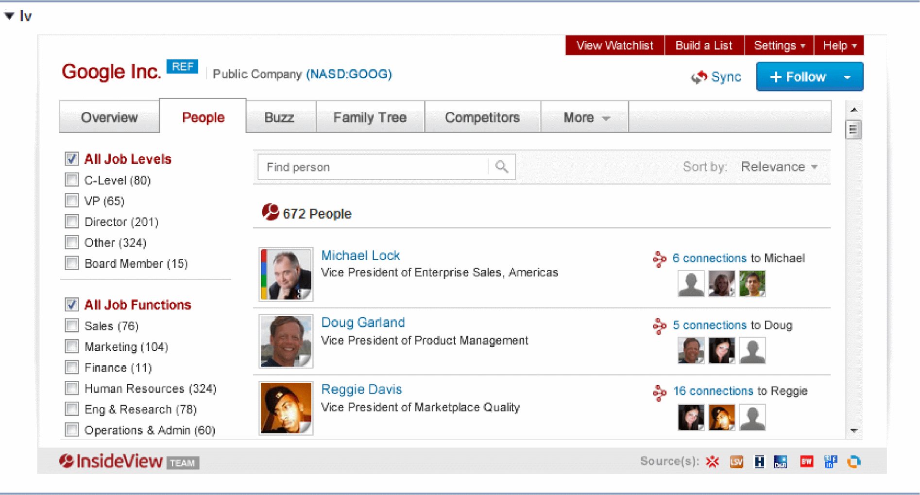Select the People tab
Viewport: 920px width, 495px height.
203,117
